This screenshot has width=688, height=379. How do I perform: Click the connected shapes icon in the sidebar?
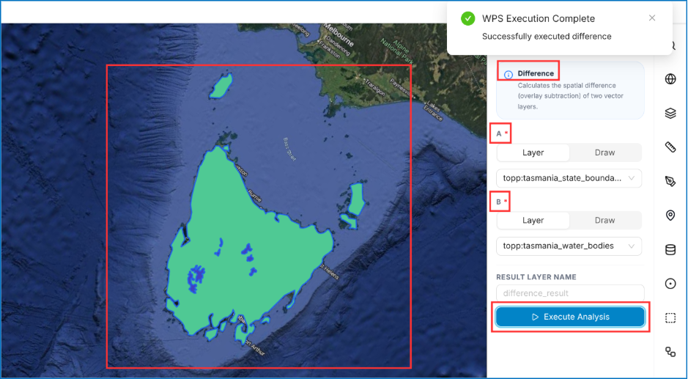(670, 352)
